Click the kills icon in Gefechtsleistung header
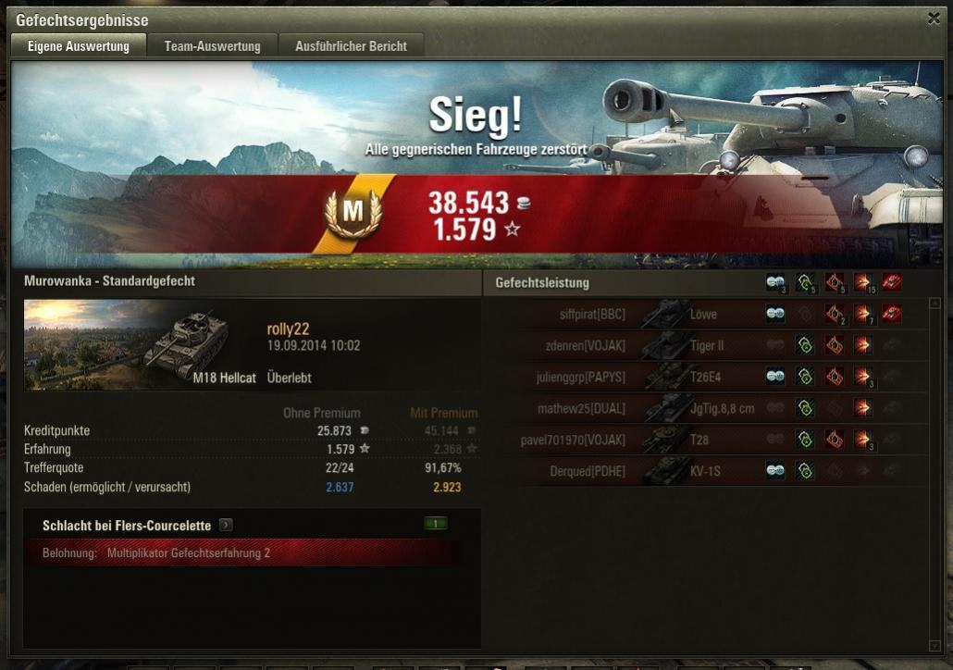This screenshot has width=953, height=670. 892,282
